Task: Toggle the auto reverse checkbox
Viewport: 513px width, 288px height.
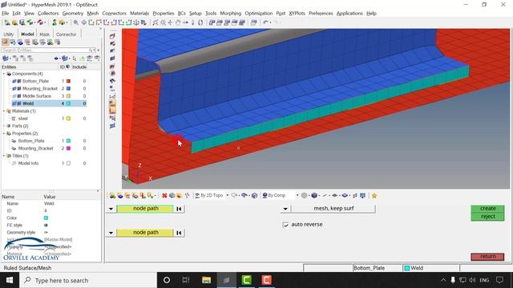Action: tap(285, 225)
